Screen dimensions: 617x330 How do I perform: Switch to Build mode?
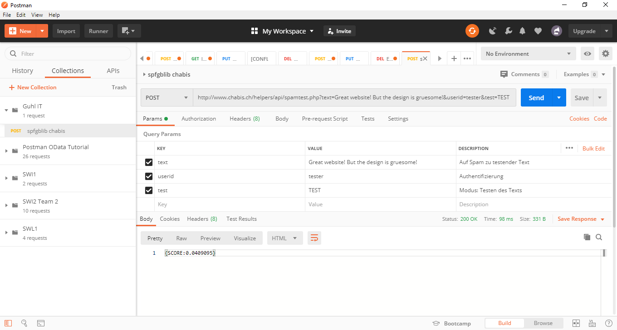pos(504,323)
